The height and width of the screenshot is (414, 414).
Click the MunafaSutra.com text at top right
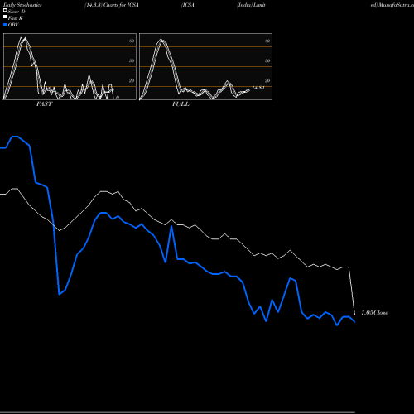point(396,5)
